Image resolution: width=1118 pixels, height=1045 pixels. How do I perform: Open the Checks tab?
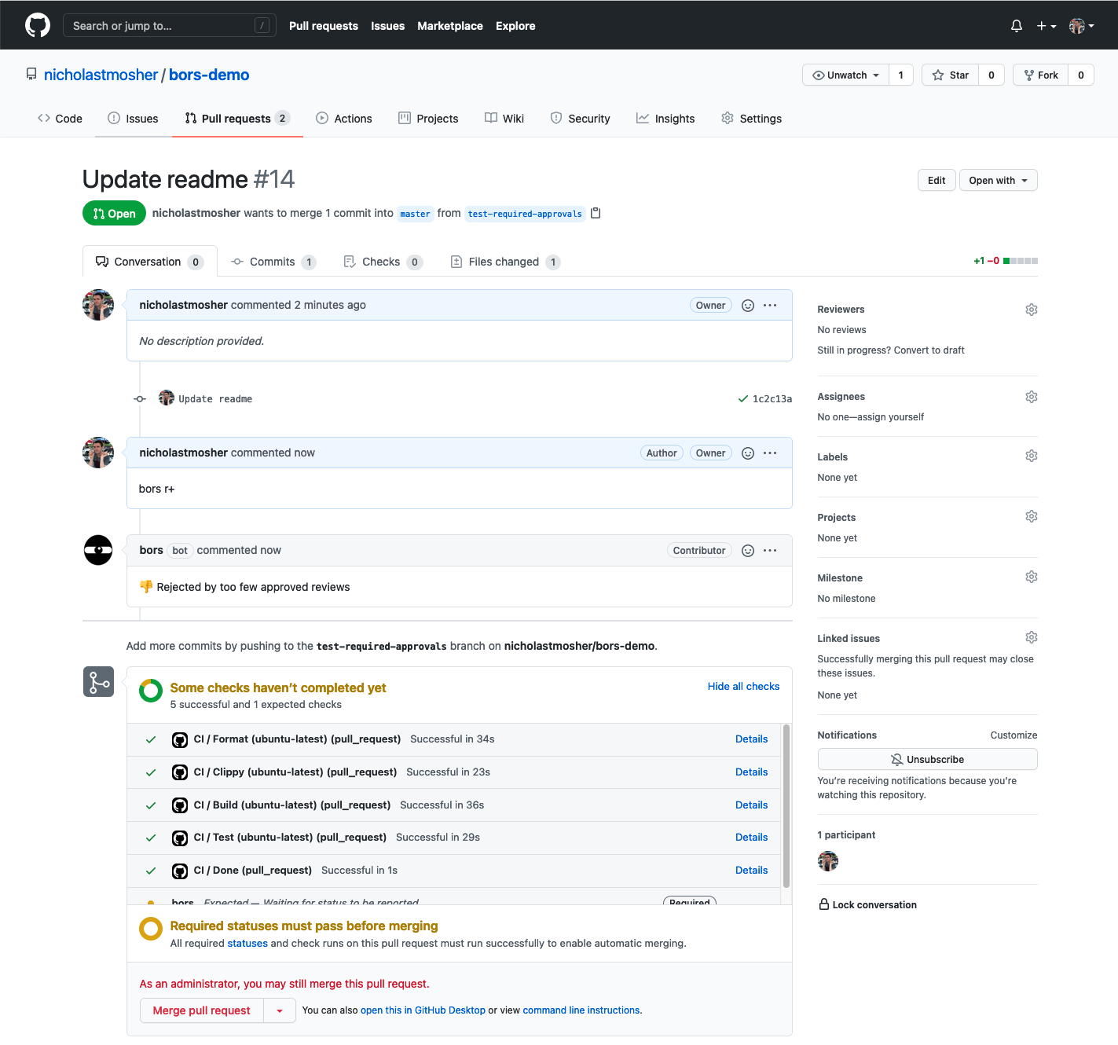381,262
